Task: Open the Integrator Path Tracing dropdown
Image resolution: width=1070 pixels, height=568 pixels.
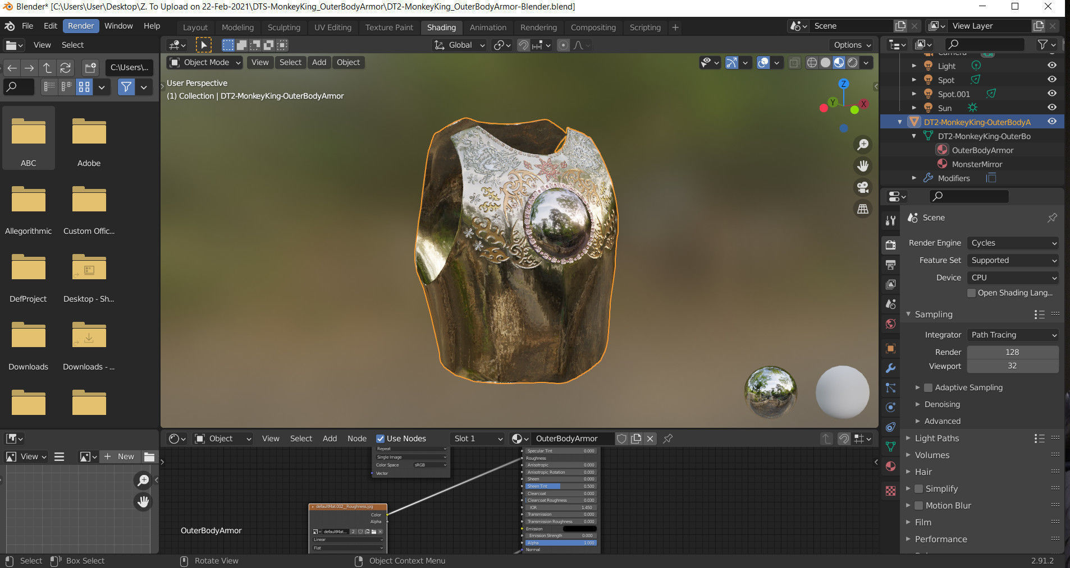Action: (x=1013, y=335)
